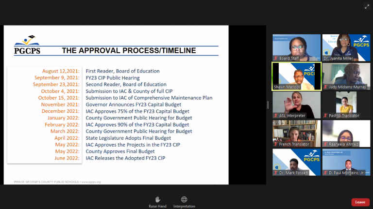Click the slide title 'The Approval Process/Timeline'
The height and width of the screenshot is (209, 373).
tap(129, 50)
